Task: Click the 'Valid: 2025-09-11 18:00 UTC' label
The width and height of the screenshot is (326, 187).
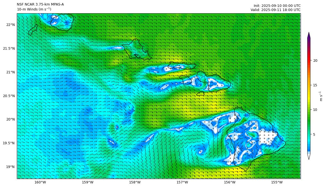Action: [276, 10]
